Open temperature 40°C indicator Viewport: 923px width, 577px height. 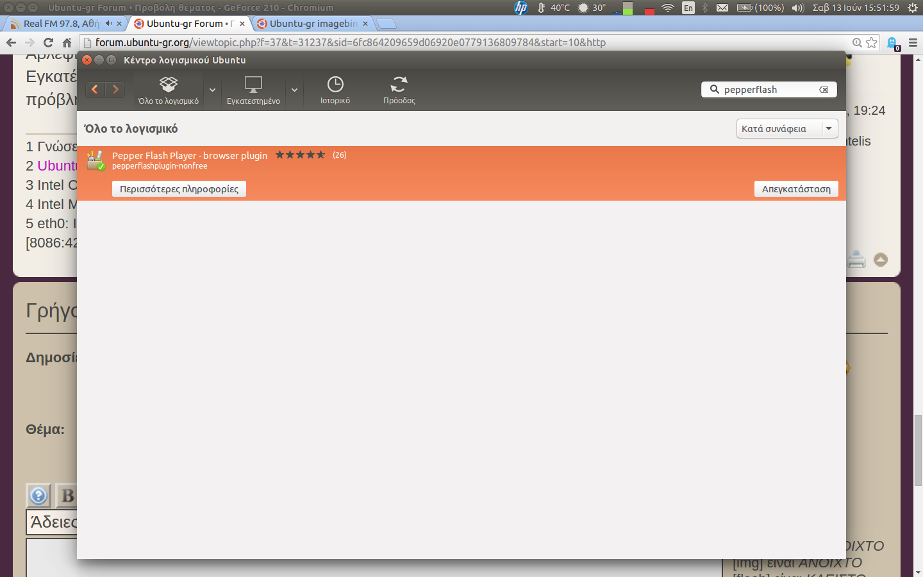click(554, 8)
